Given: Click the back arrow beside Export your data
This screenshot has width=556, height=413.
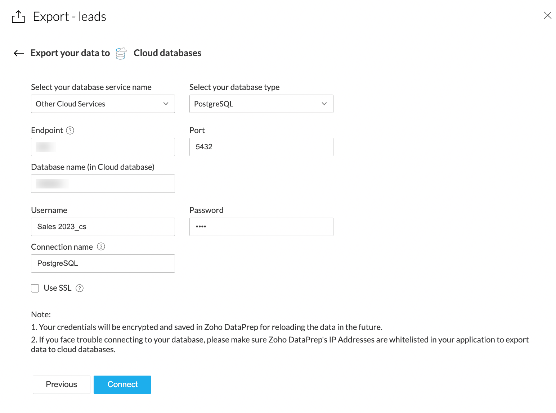Looking at the screenshot, I should tap(19, 53).
